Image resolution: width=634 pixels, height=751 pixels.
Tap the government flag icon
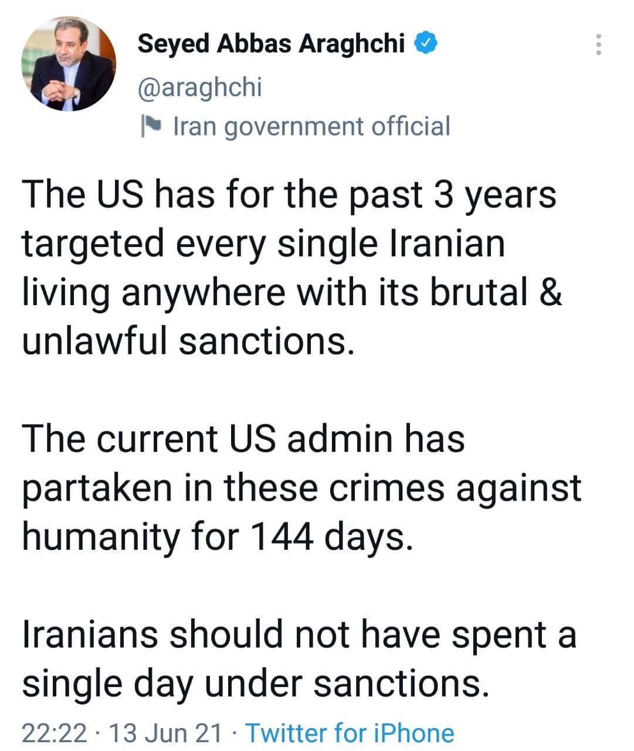(x=151, y=126)
